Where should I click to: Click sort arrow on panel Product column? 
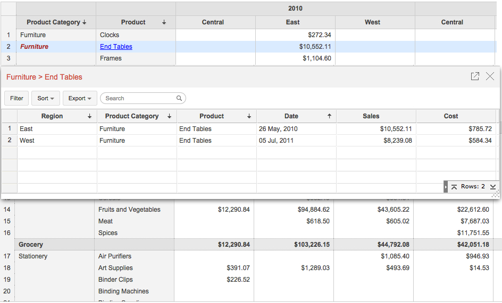point(249,116)
